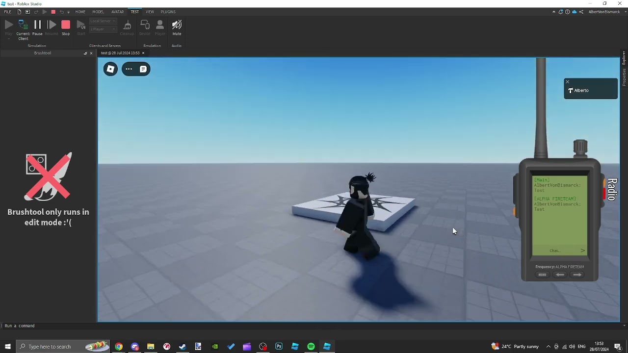This screenshot has width=628, height=353.
Task: Open the Windows notification center
Action: (x=618, y=347)
